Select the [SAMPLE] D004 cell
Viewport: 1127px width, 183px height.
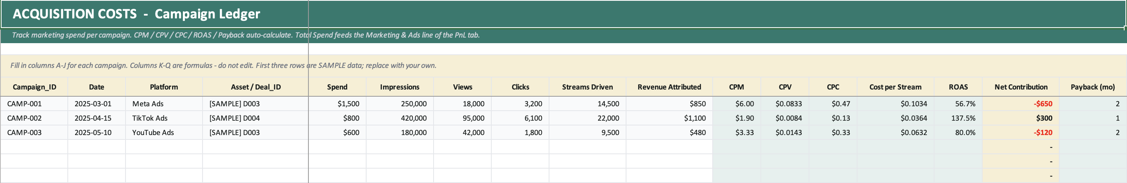coord(255,118)
